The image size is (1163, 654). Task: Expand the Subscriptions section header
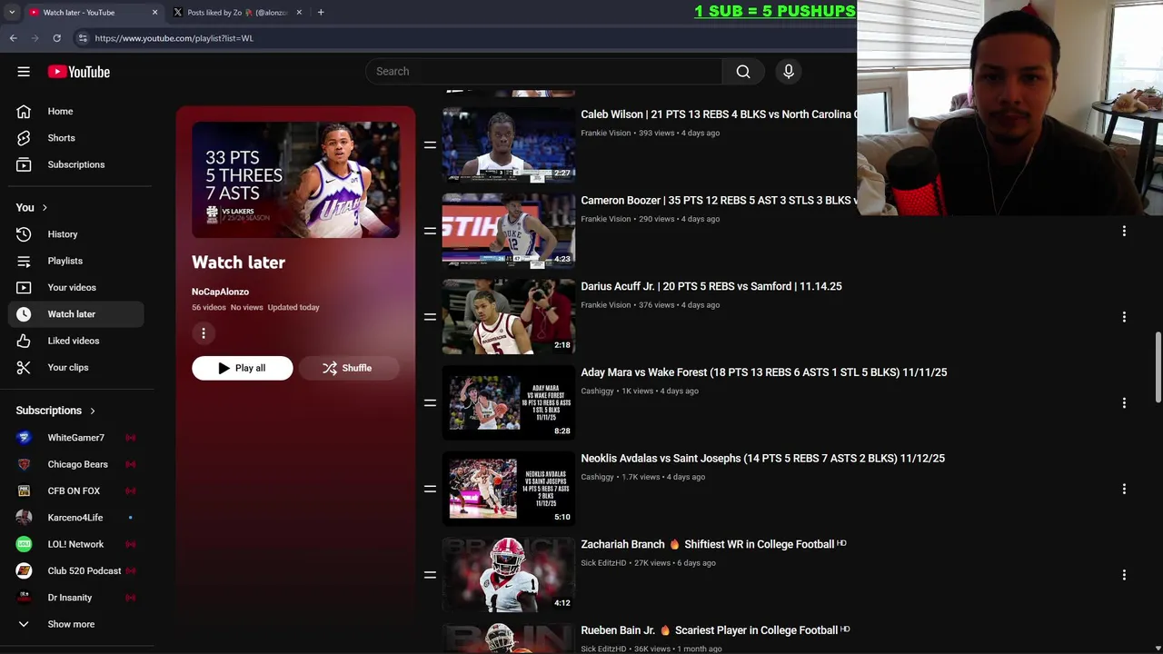[55, 411]
